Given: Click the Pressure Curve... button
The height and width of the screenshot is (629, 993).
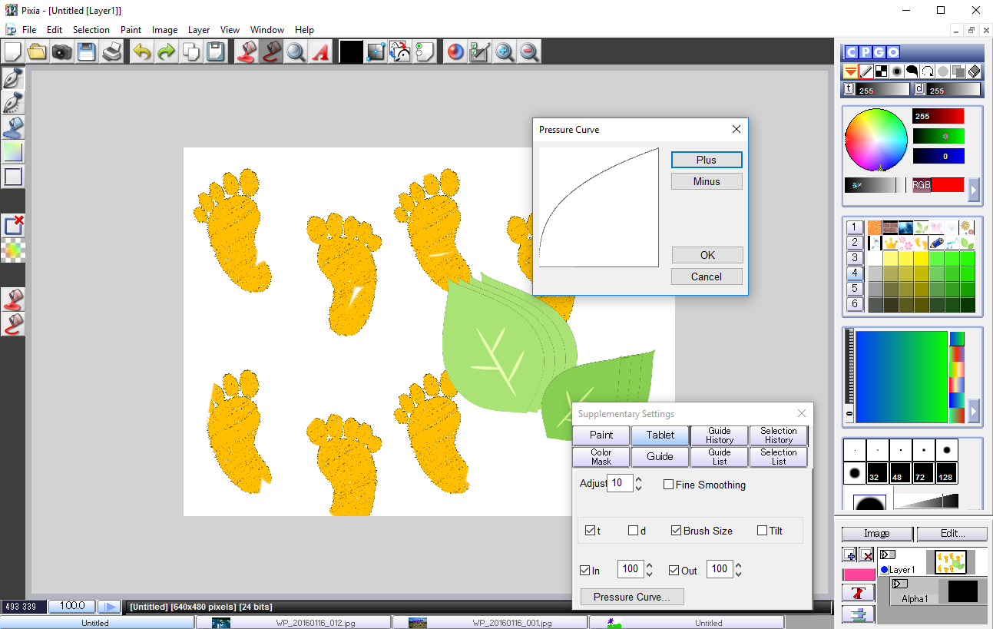Looking at the screenshot, I should pyautogui.click(x=631, y=597).
